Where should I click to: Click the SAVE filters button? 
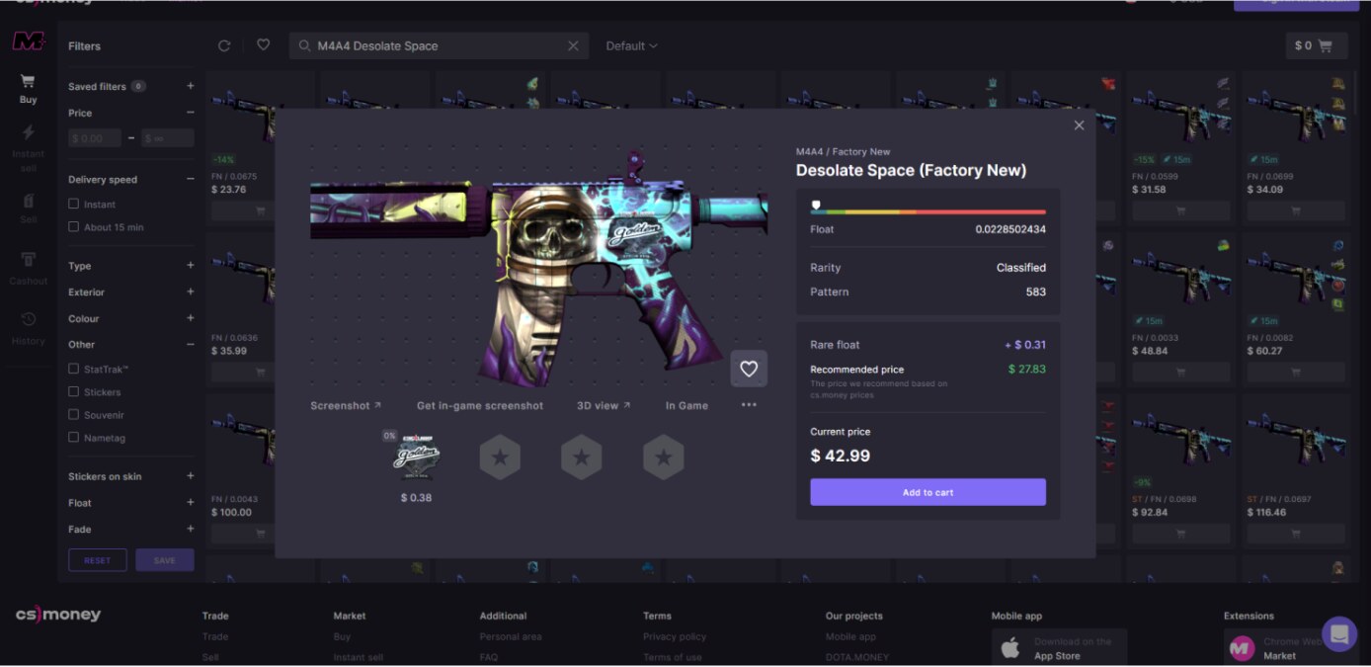pos(165,560)
